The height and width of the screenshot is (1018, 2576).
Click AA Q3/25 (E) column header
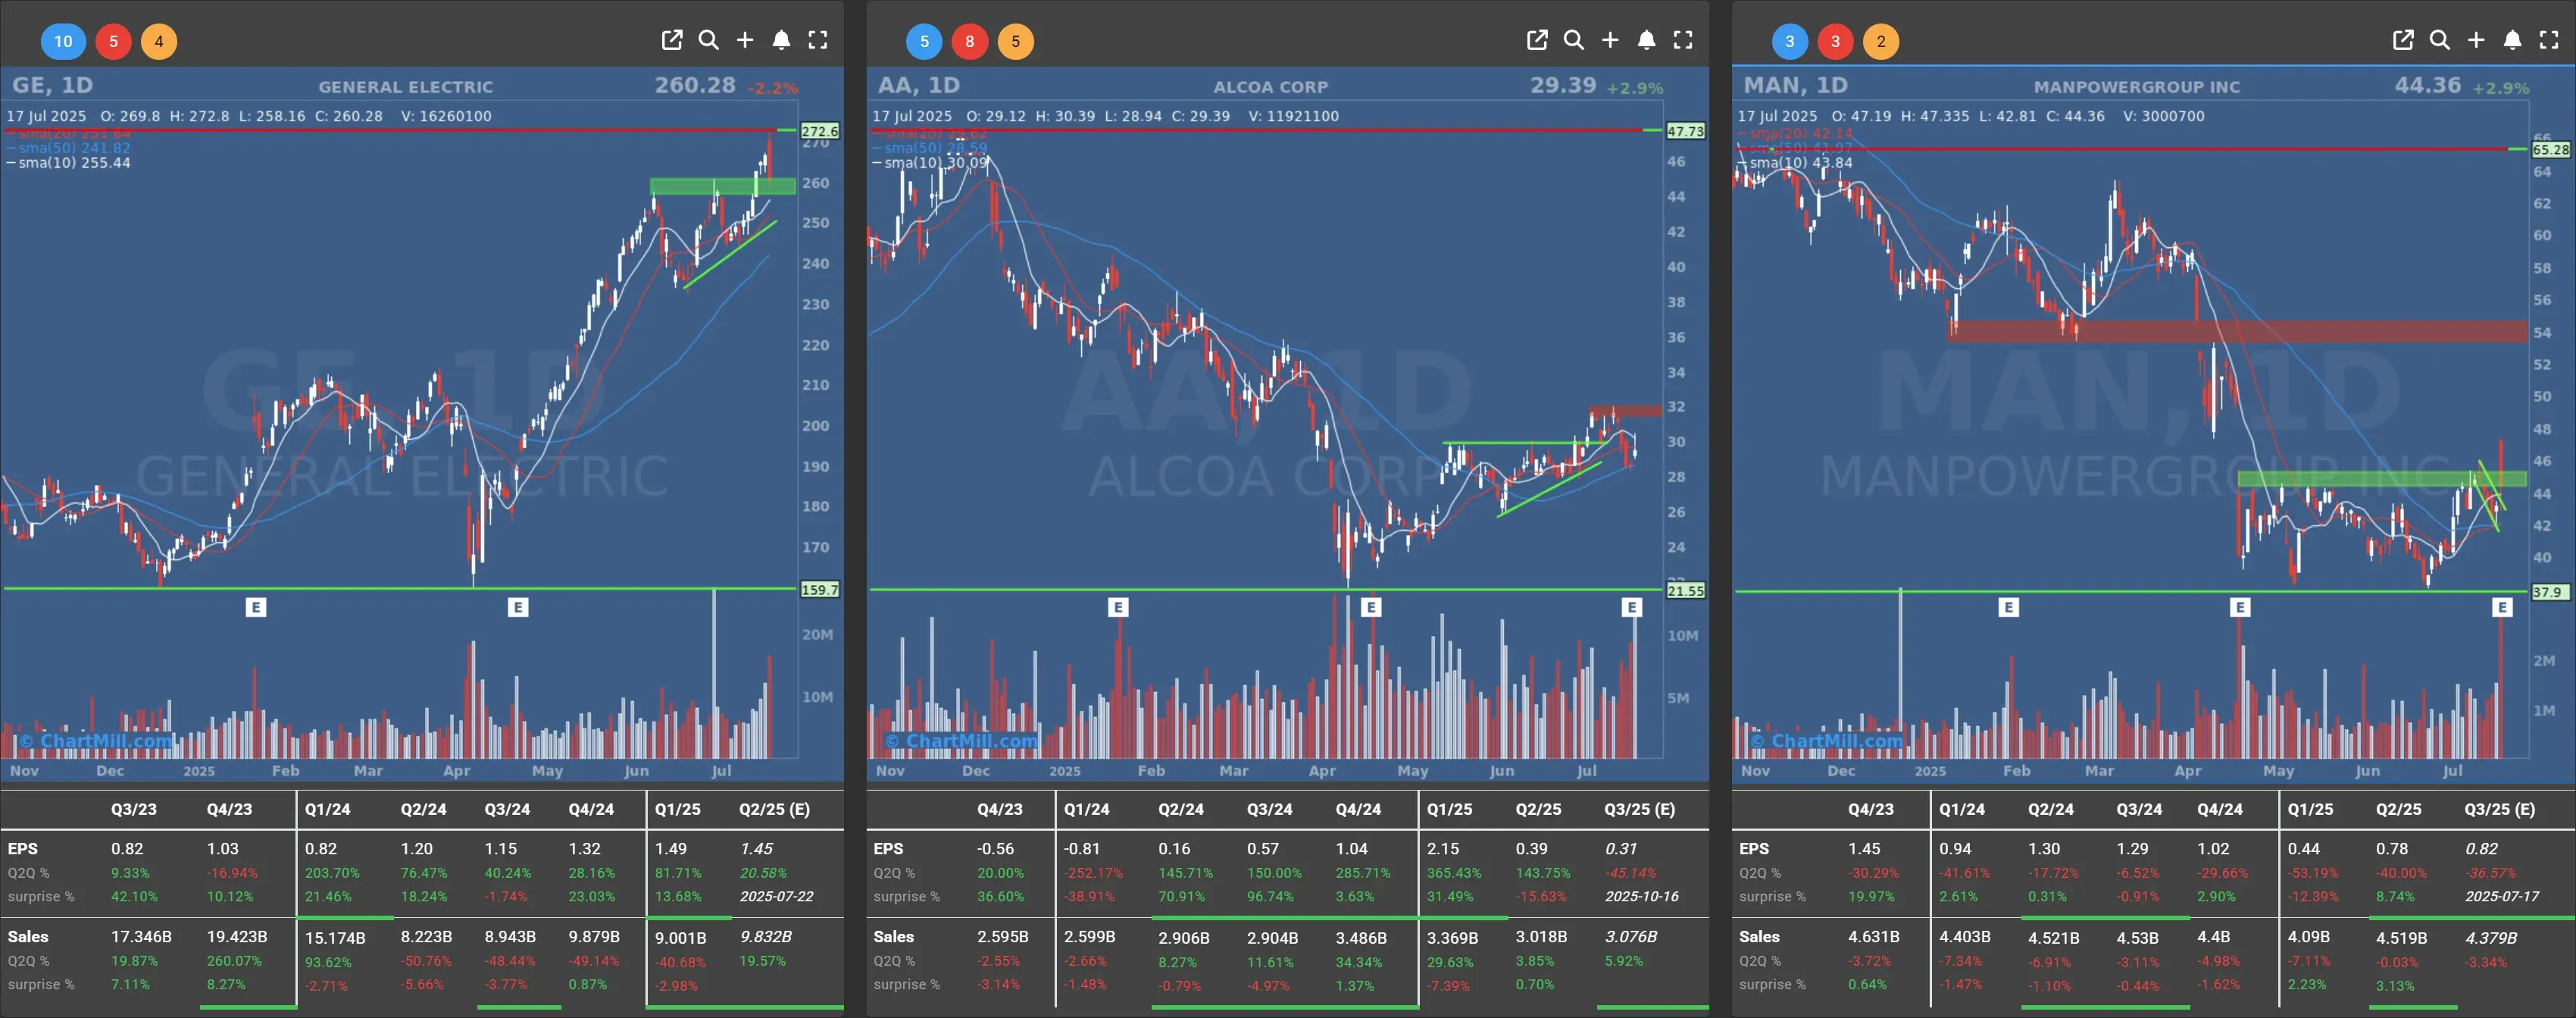coord(1640,809)
